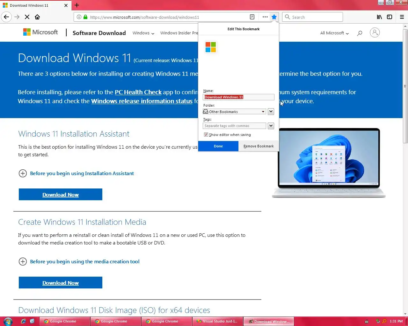Open the Library bookmarks and history icon
408x326 pixels.
point(379,17)
